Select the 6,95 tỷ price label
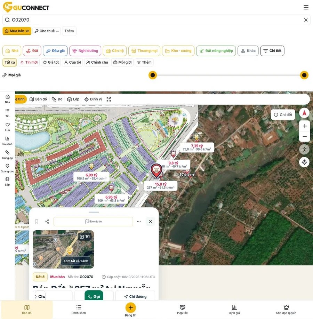 (111, 199)
